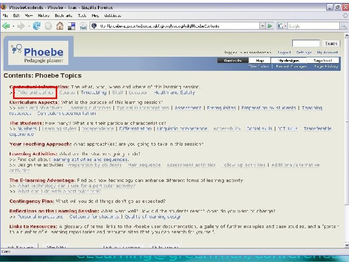Screen dimensions: 349x262
Task: Open the Linguistic competence link
Action: [x=182, y=129]
